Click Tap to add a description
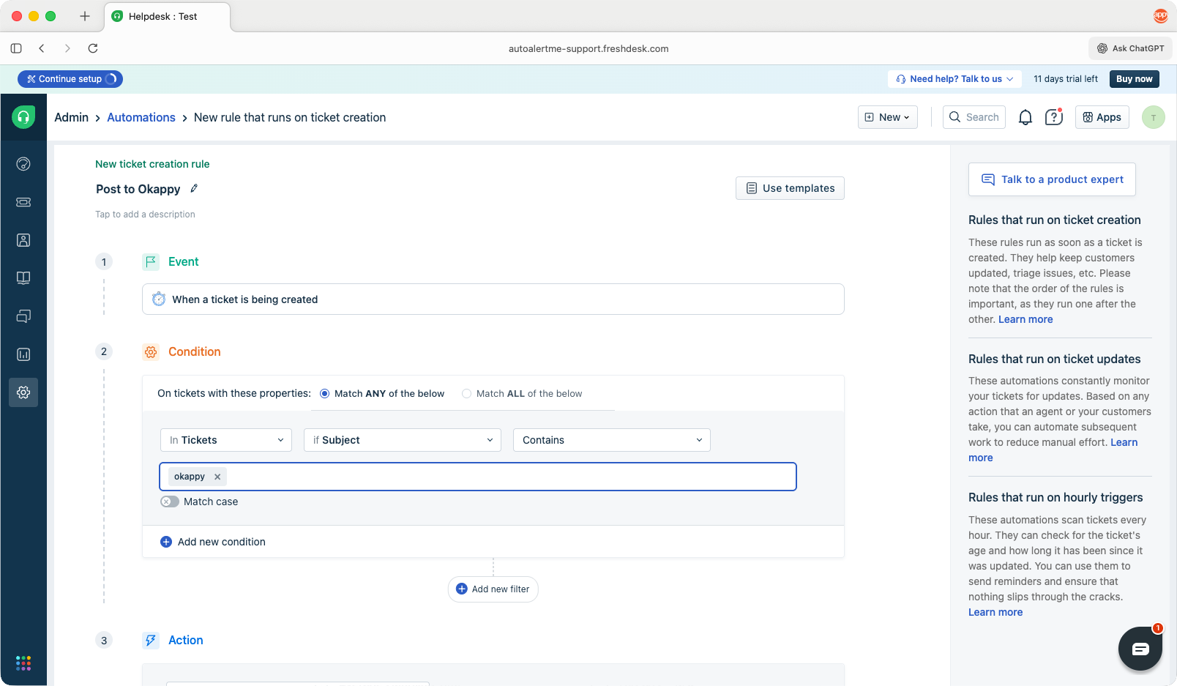This screenshot has height=686, width=1177. tap(145, 215)
